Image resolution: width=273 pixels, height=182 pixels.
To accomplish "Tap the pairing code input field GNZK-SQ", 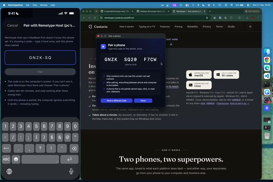I will (40, 58).
